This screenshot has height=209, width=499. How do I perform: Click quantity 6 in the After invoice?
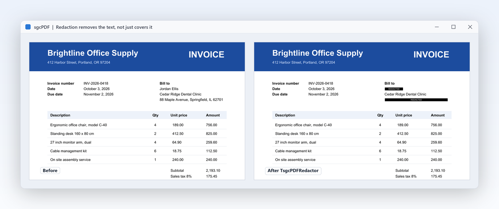380,151
